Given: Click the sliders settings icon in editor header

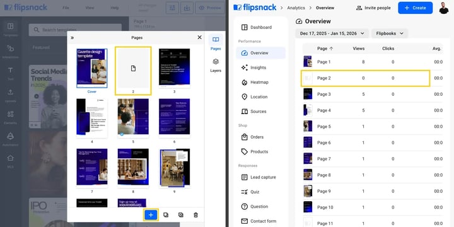Looking at the screenshot, I should (172, 8).
